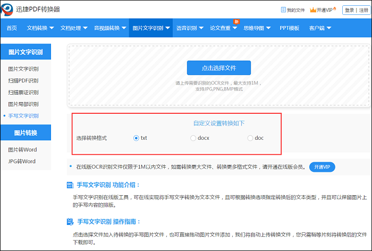The height and width of the screenshot is (251, 372).
Task: Click the 注册 link
Action: [363, 10]
